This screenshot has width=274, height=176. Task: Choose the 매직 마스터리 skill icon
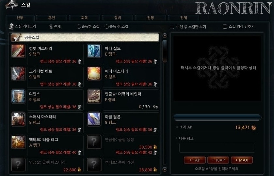coord(94,74)
